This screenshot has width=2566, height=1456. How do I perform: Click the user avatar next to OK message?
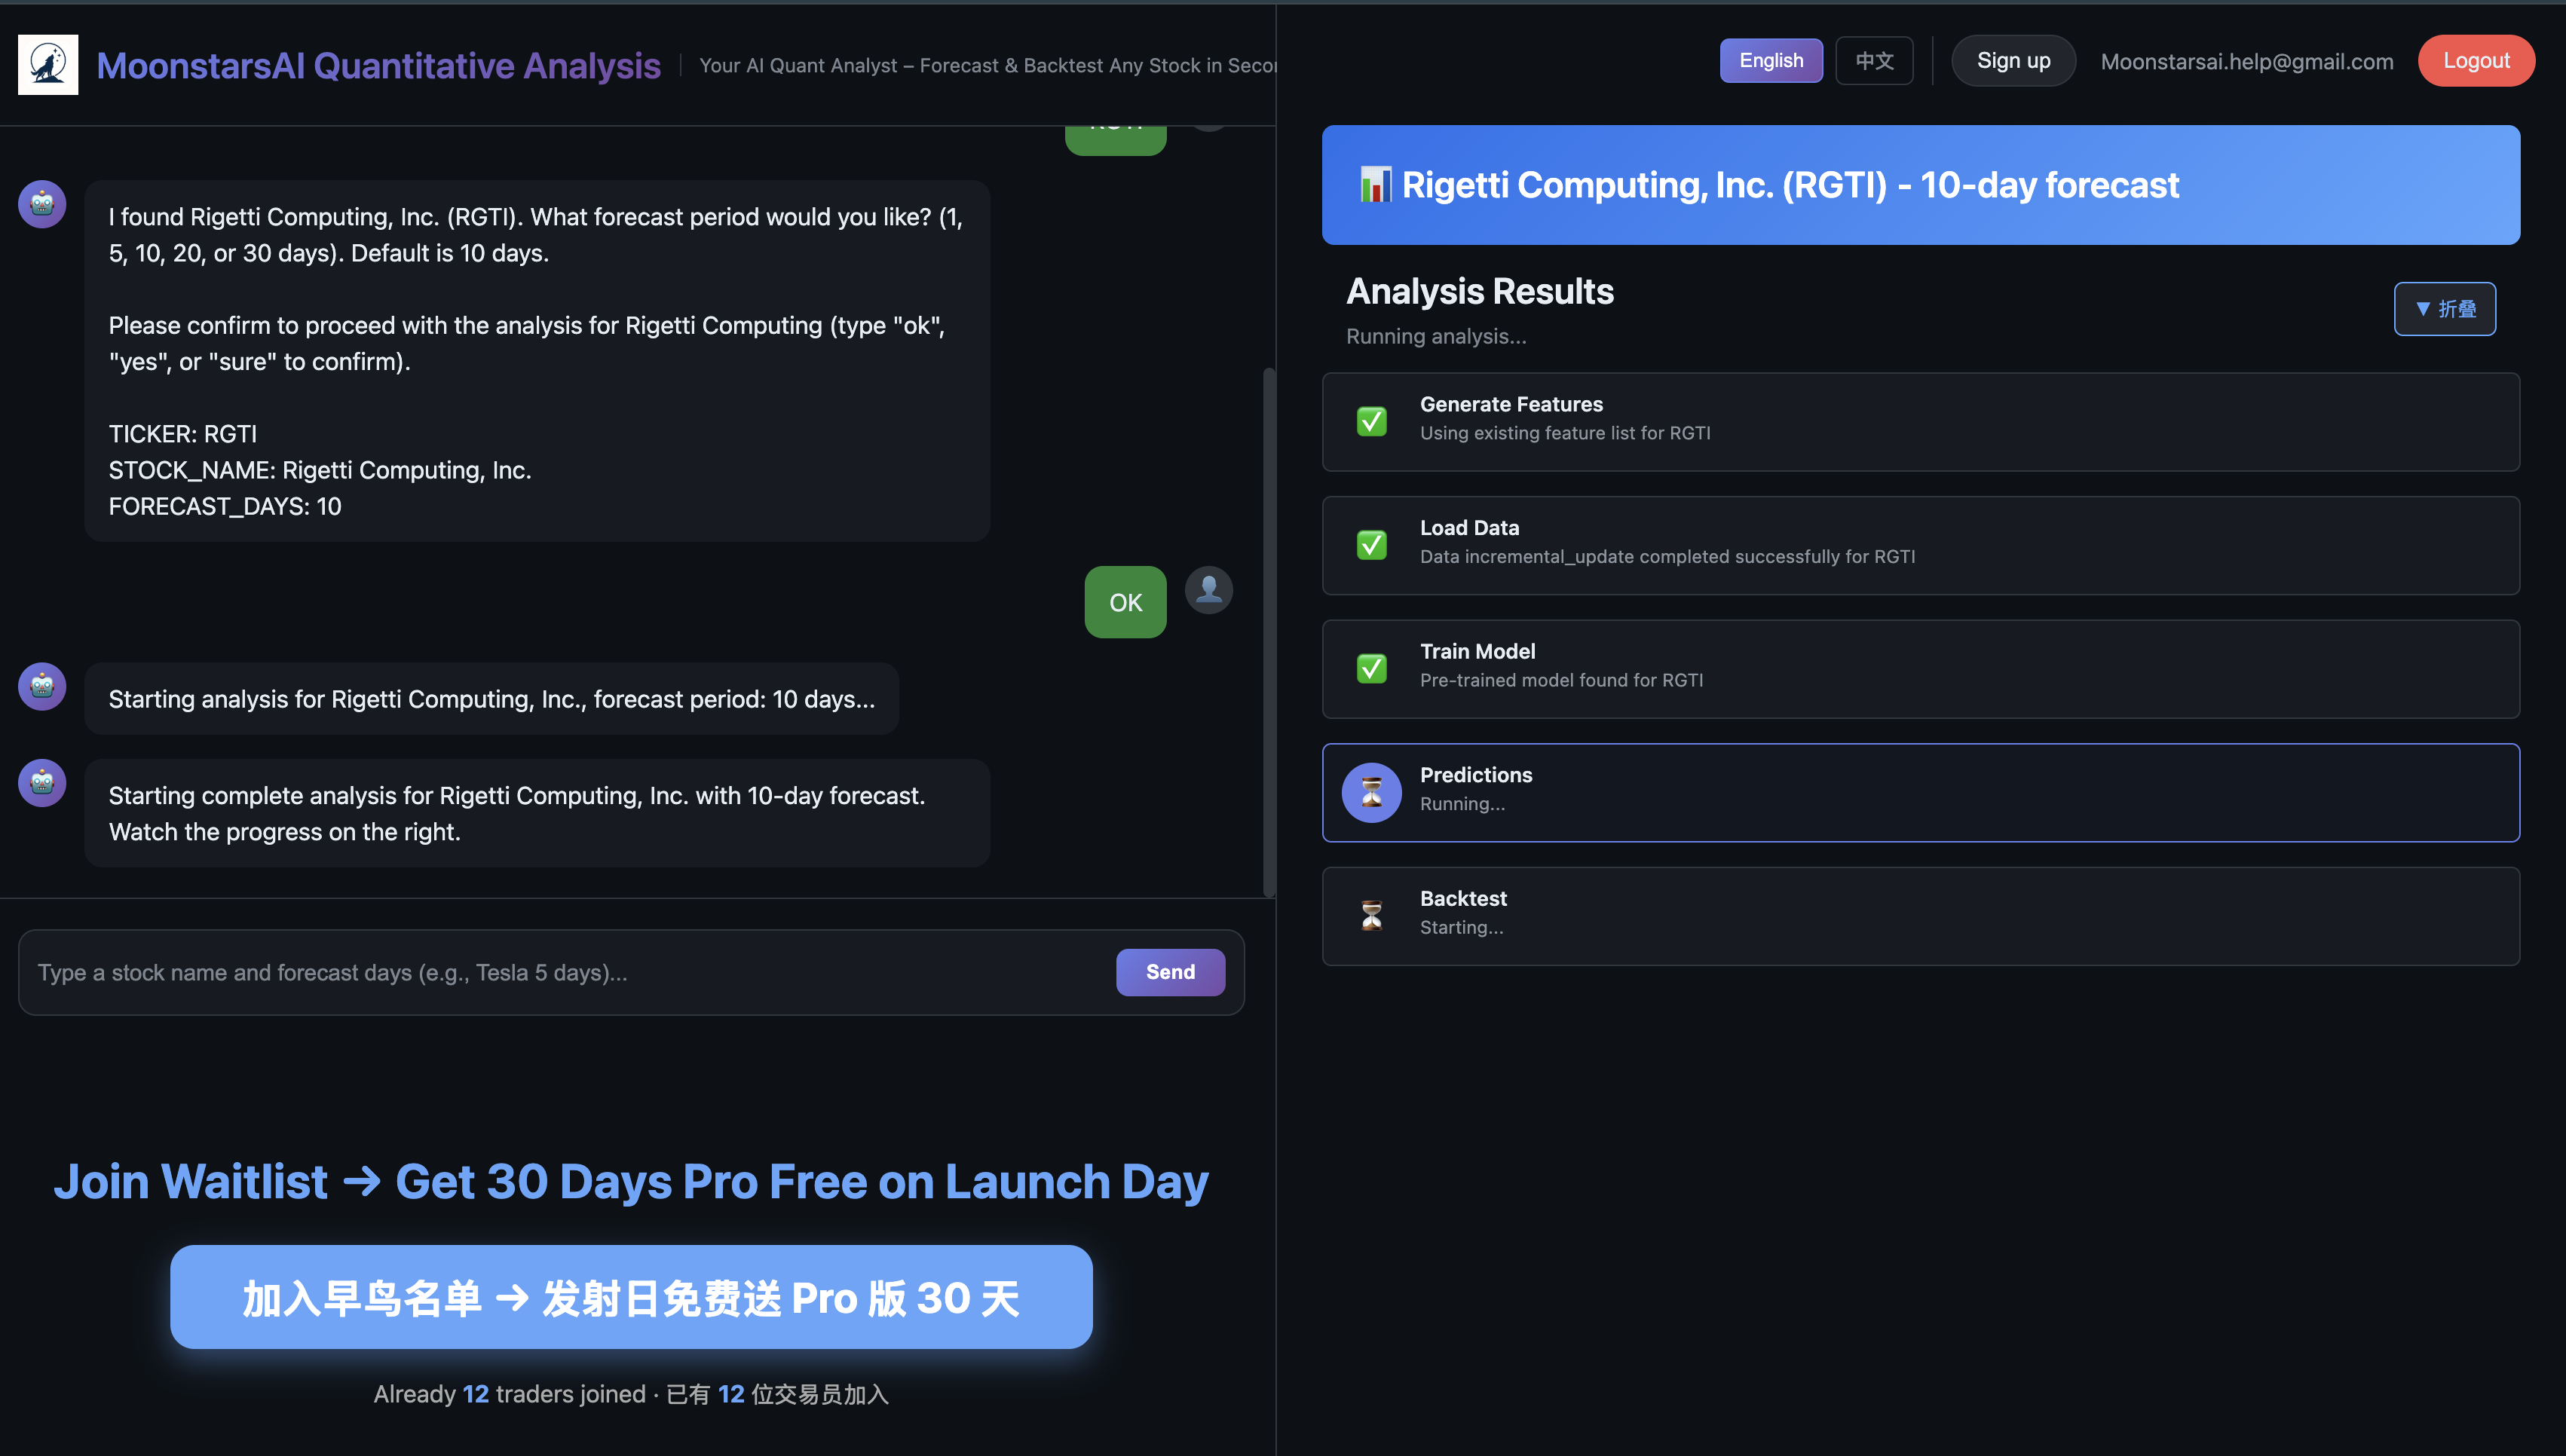(1208, 590)
